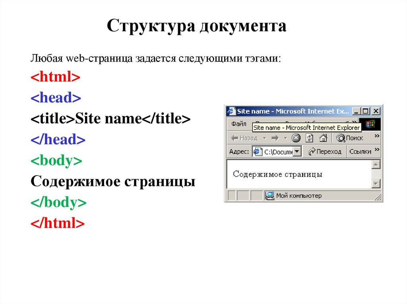Click the Содержимое страницы text in browser
Viewport: 407px width, 304px height.
[x=277, y=174]
